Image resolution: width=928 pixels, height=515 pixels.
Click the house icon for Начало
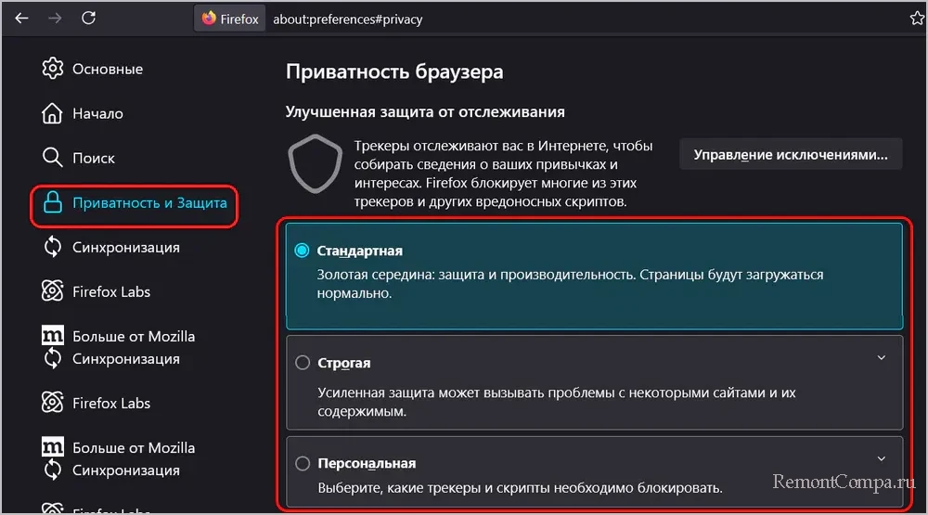coord(53,113)
